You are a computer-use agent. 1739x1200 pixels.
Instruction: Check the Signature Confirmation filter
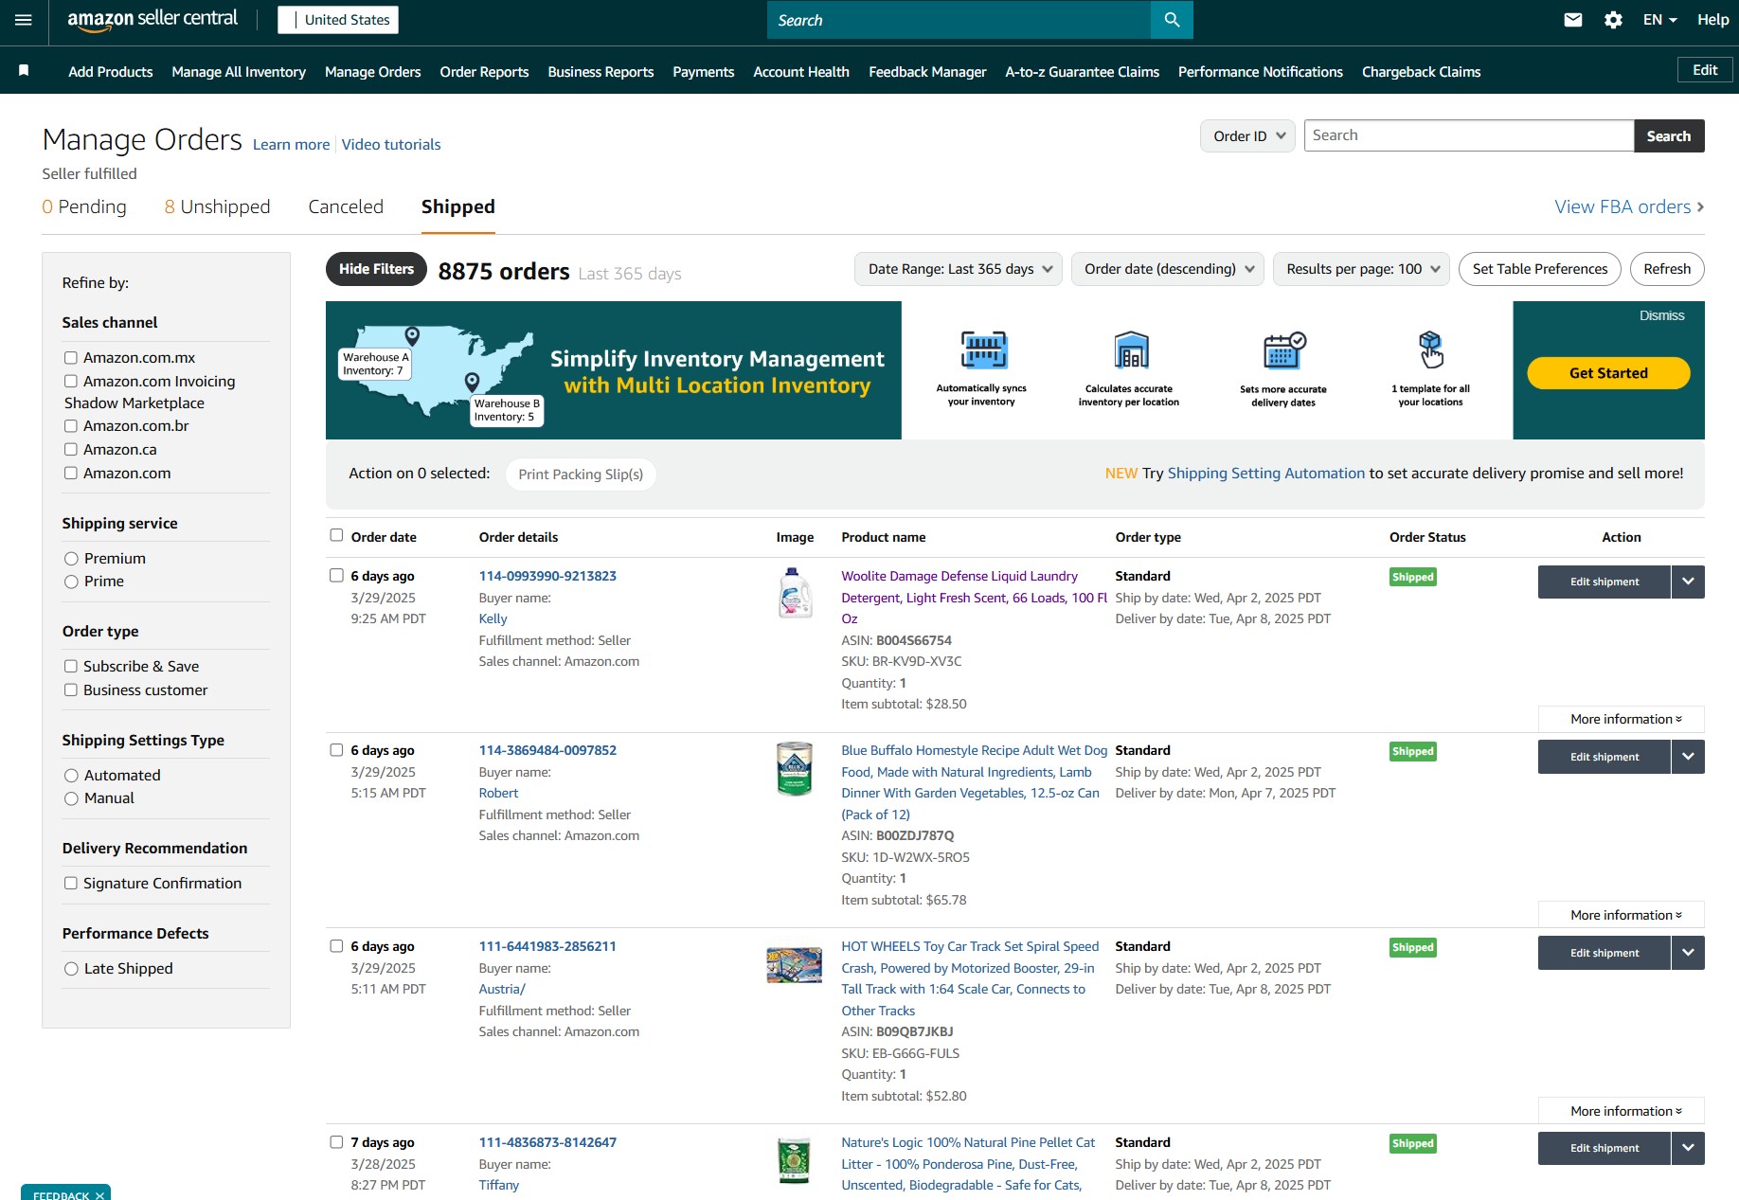click(70, 883)
